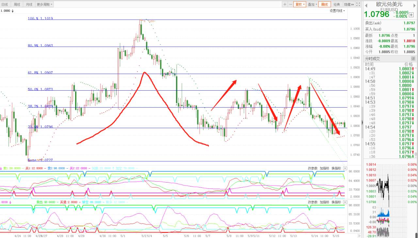Click 隐藏 to hide the side panel
Screen dimensions: 418x238
[x=349, y=5]
